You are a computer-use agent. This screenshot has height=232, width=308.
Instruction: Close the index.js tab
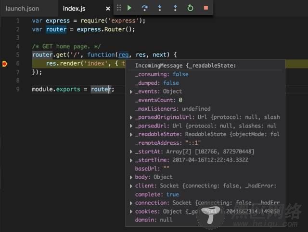pos(108,9)
